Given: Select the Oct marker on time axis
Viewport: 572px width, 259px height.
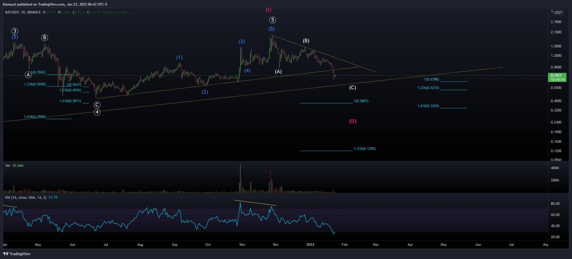Looking at the screenshot, I should 208,245.
